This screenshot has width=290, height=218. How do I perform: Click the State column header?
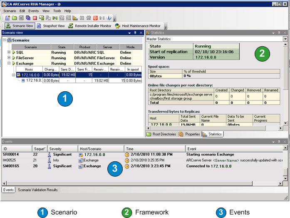(x=62, y=47)
